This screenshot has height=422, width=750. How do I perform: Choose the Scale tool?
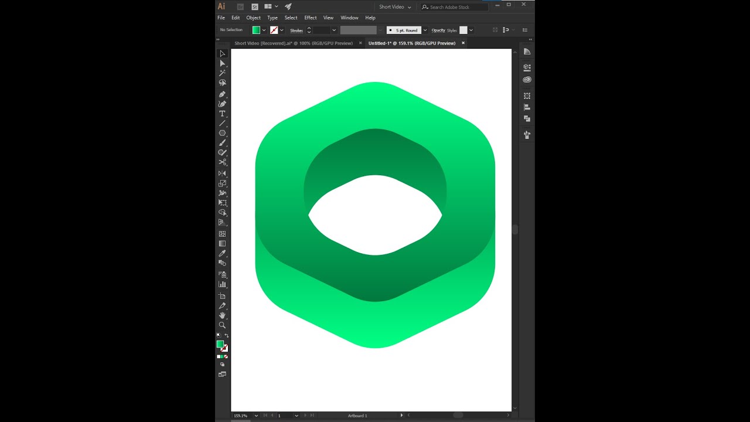222,183
